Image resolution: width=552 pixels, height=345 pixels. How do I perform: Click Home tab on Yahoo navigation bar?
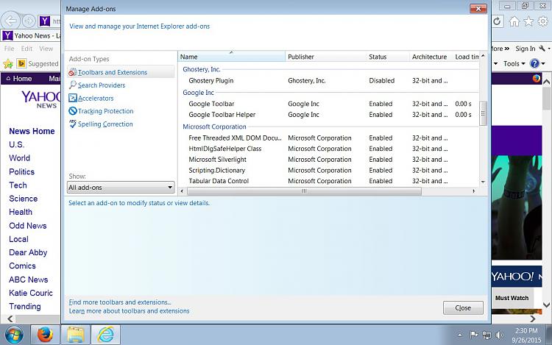point(19,79)
